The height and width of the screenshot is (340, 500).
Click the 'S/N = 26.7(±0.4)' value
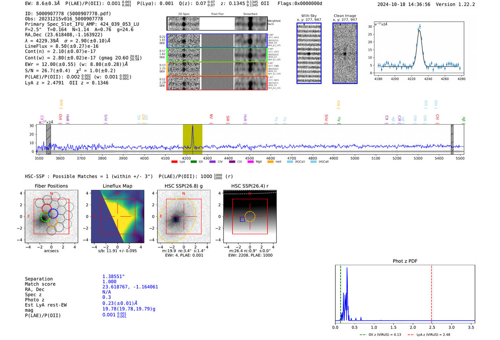coord(47,71)
